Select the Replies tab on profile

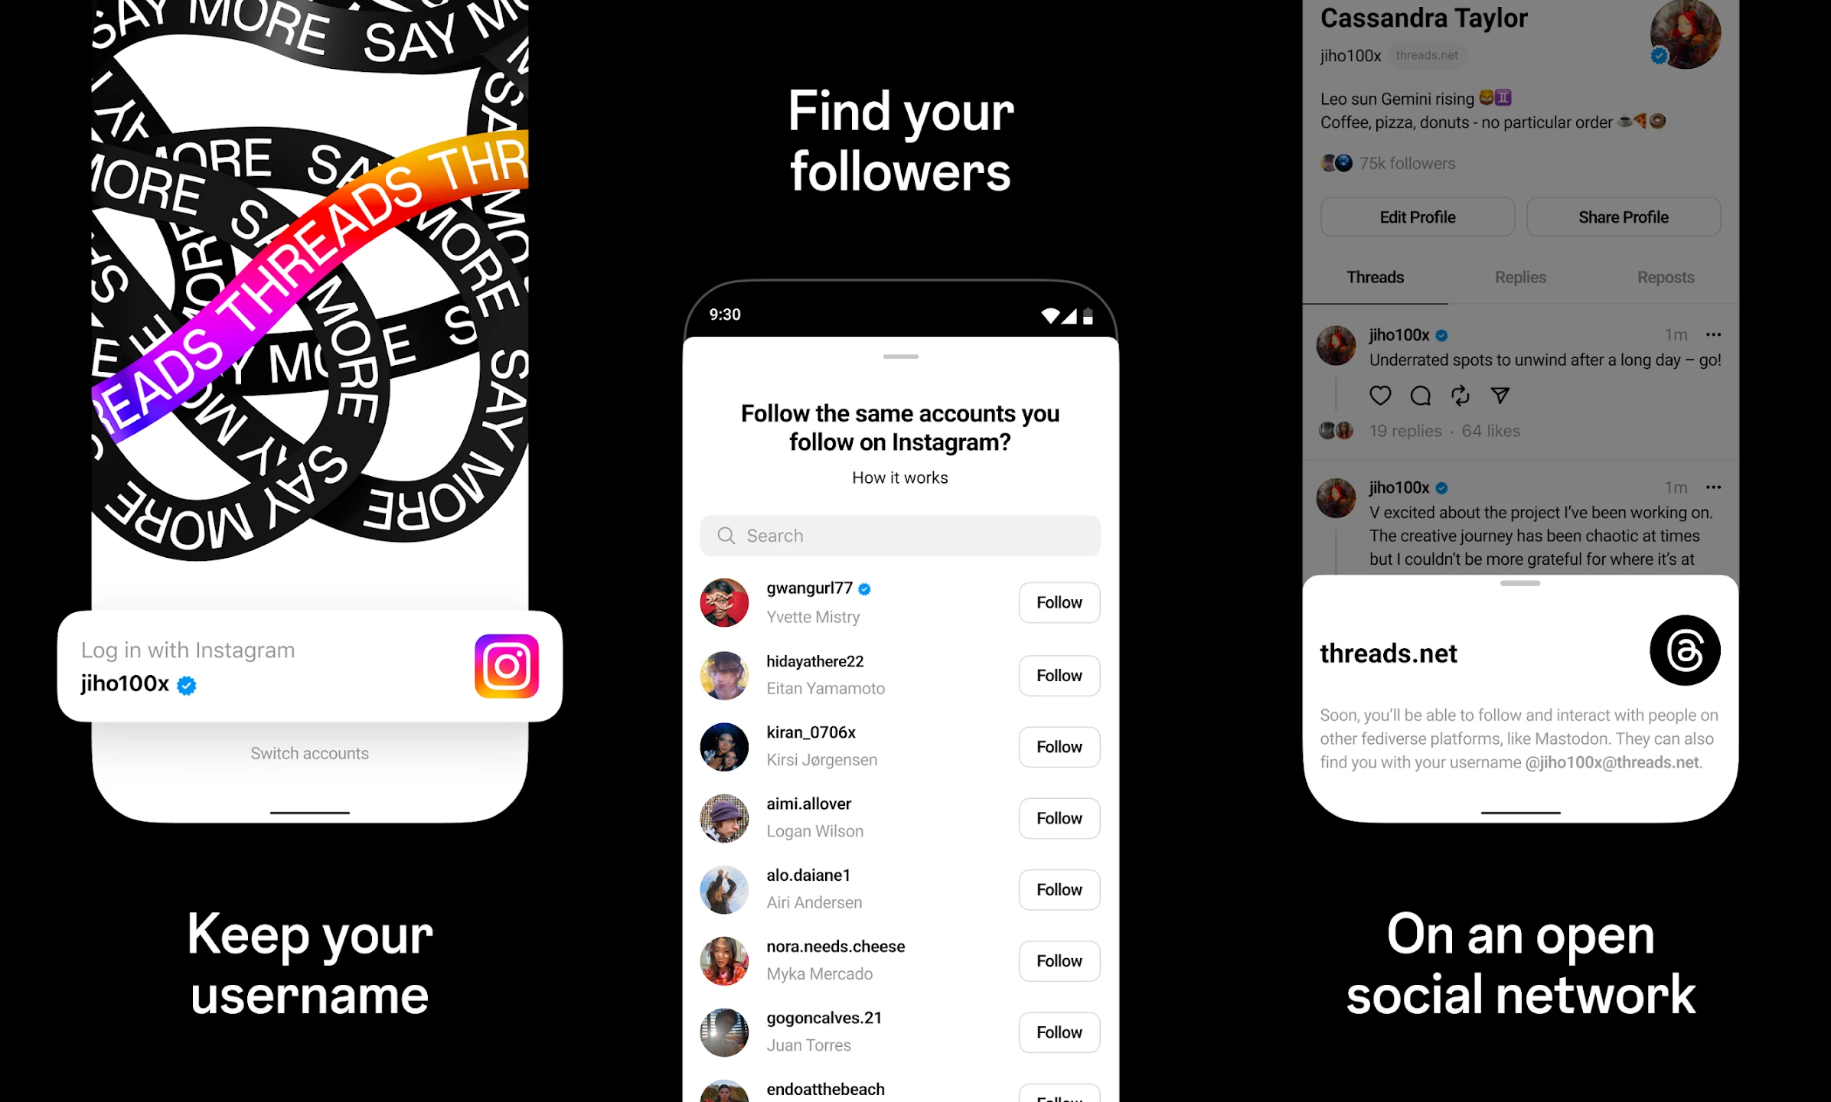pyautogui.click(x=1521, y=277)
